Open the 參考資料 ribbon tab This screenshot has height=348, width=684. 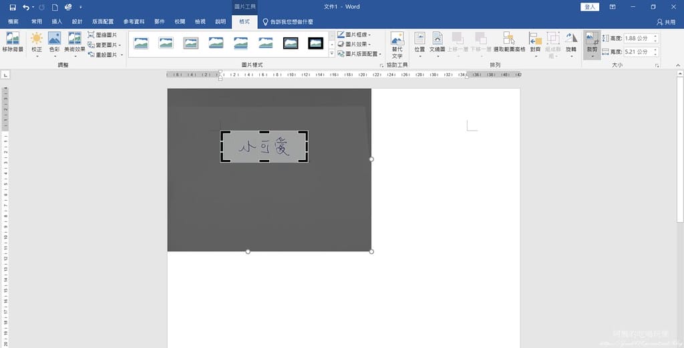click(134, 21)
